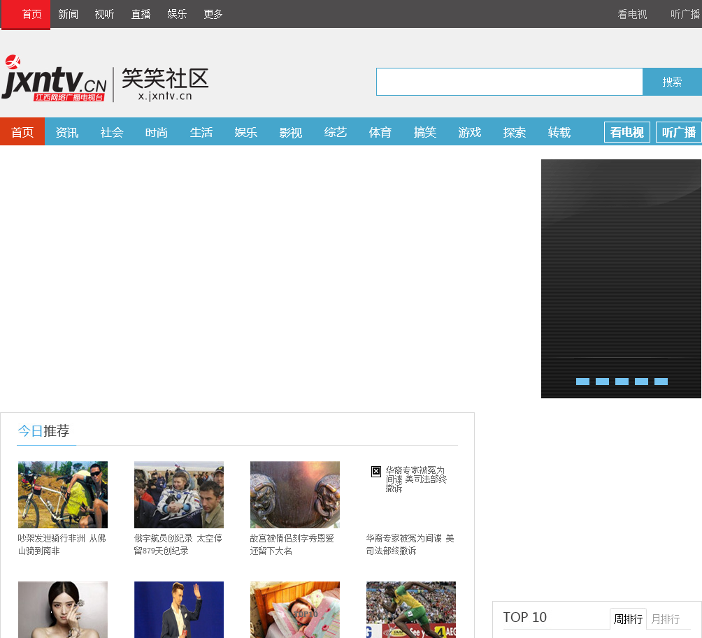The image size is (702, 638).
Task: Expand the 更多 menu in top bar
Action: coord(213,14)
